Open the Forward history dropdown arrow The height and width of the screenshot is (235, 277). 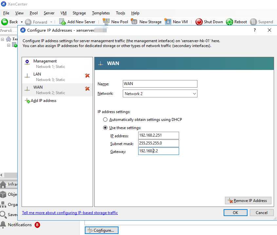click(51, 22)
